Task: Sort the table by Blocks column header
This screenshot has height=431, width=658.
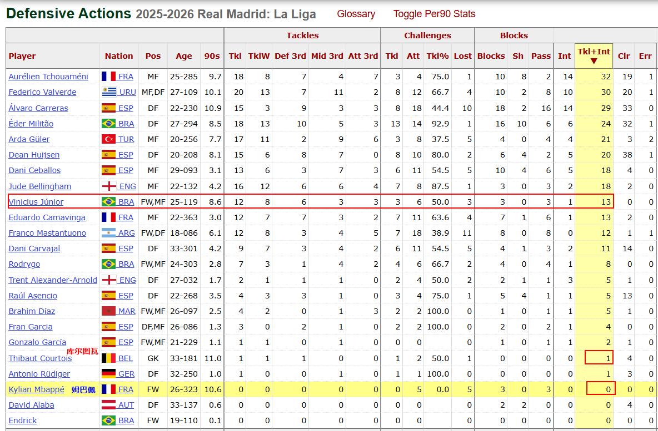Action: point(491,56)
